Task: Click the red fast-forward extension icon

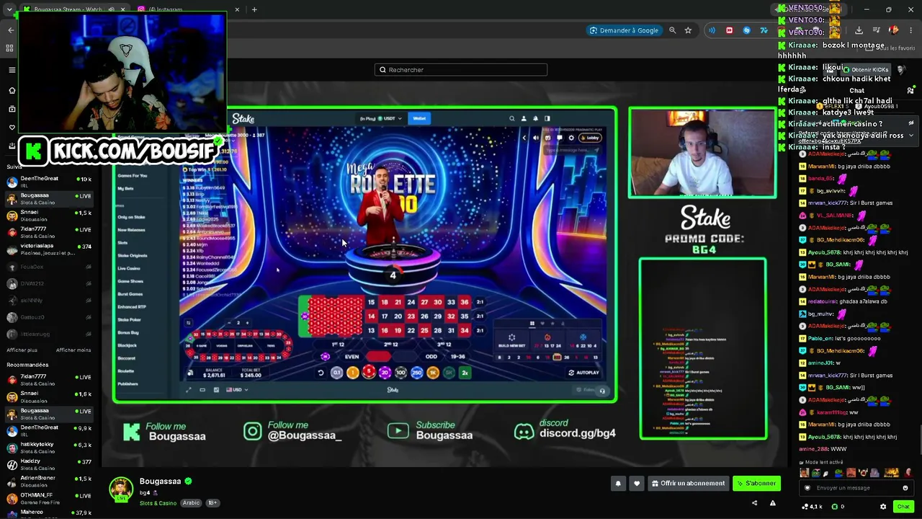Action: 729,30
